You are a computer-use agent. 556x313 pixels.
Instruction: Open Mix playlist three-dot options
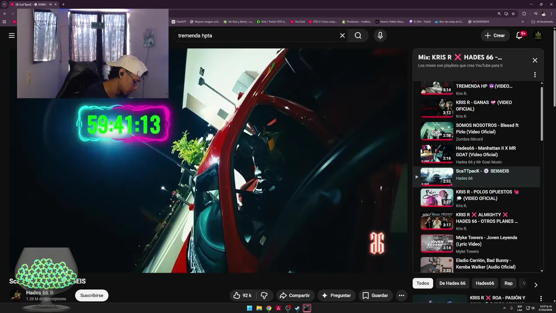[535, 75]
